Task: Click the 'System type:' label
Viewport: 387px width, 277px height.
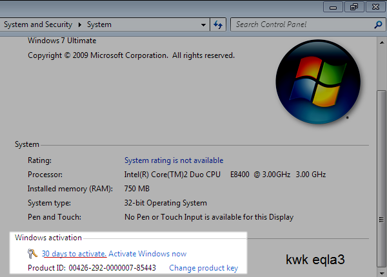Action: point(49,203)
